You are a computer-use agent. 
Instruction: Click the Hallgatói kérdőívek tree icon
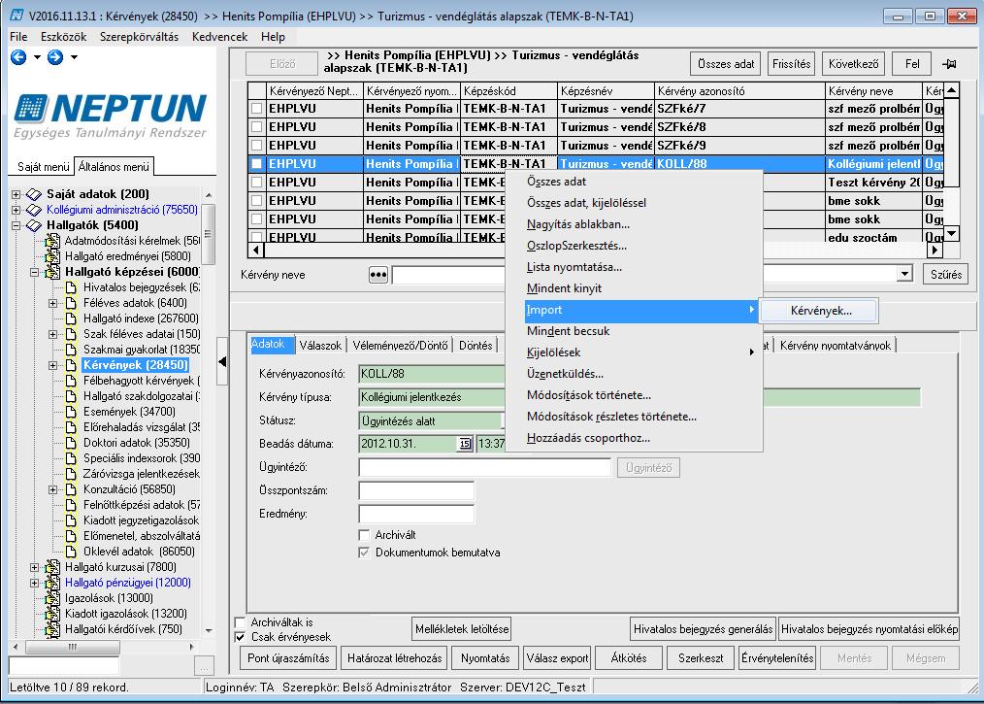pyautogui.click(x=52, y=629)
